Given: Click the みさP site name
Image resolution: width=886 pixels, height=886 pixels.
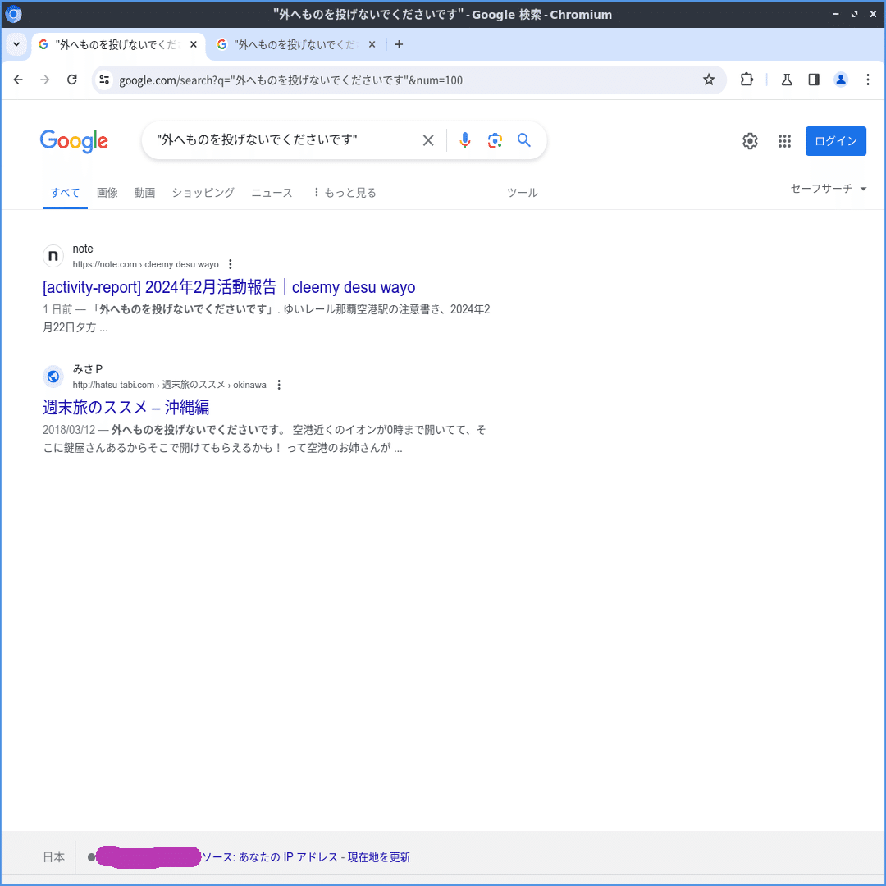Looking at the screenshot, I should pyautogui.click(x=88, y=369).
